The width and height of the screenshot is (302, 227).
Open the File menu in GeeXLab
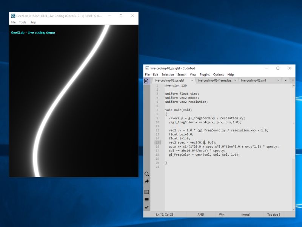click(13, 22)
